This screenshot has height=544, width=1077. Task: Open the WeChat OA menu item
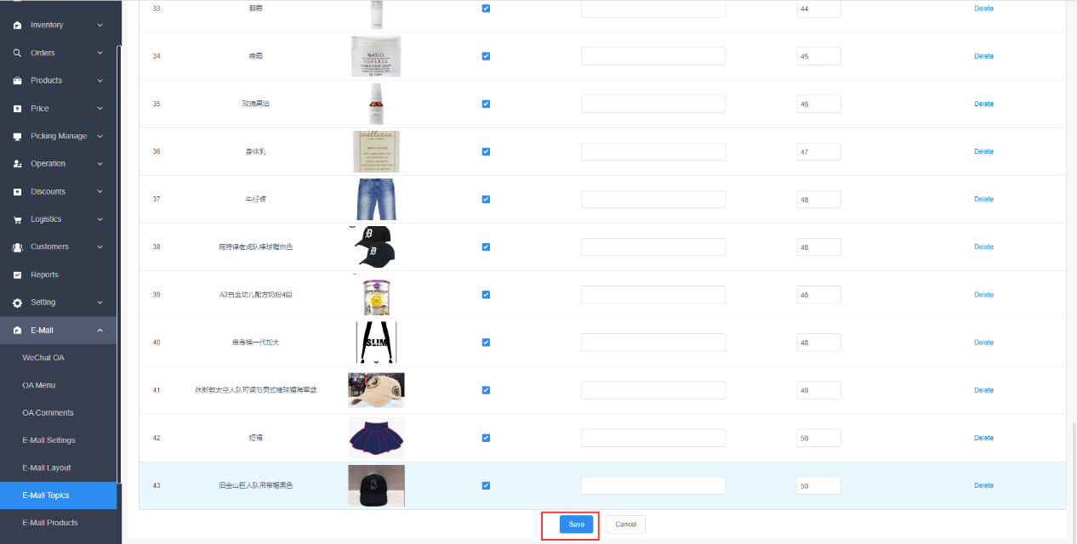tap(43, 358)
